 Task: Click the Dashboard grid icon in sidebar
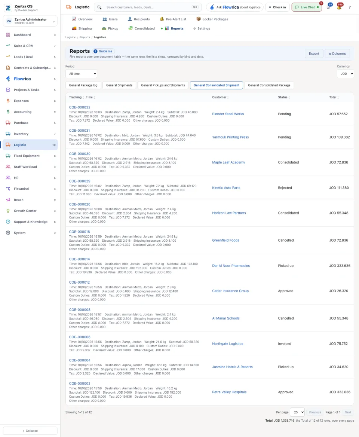pos(8,35)
